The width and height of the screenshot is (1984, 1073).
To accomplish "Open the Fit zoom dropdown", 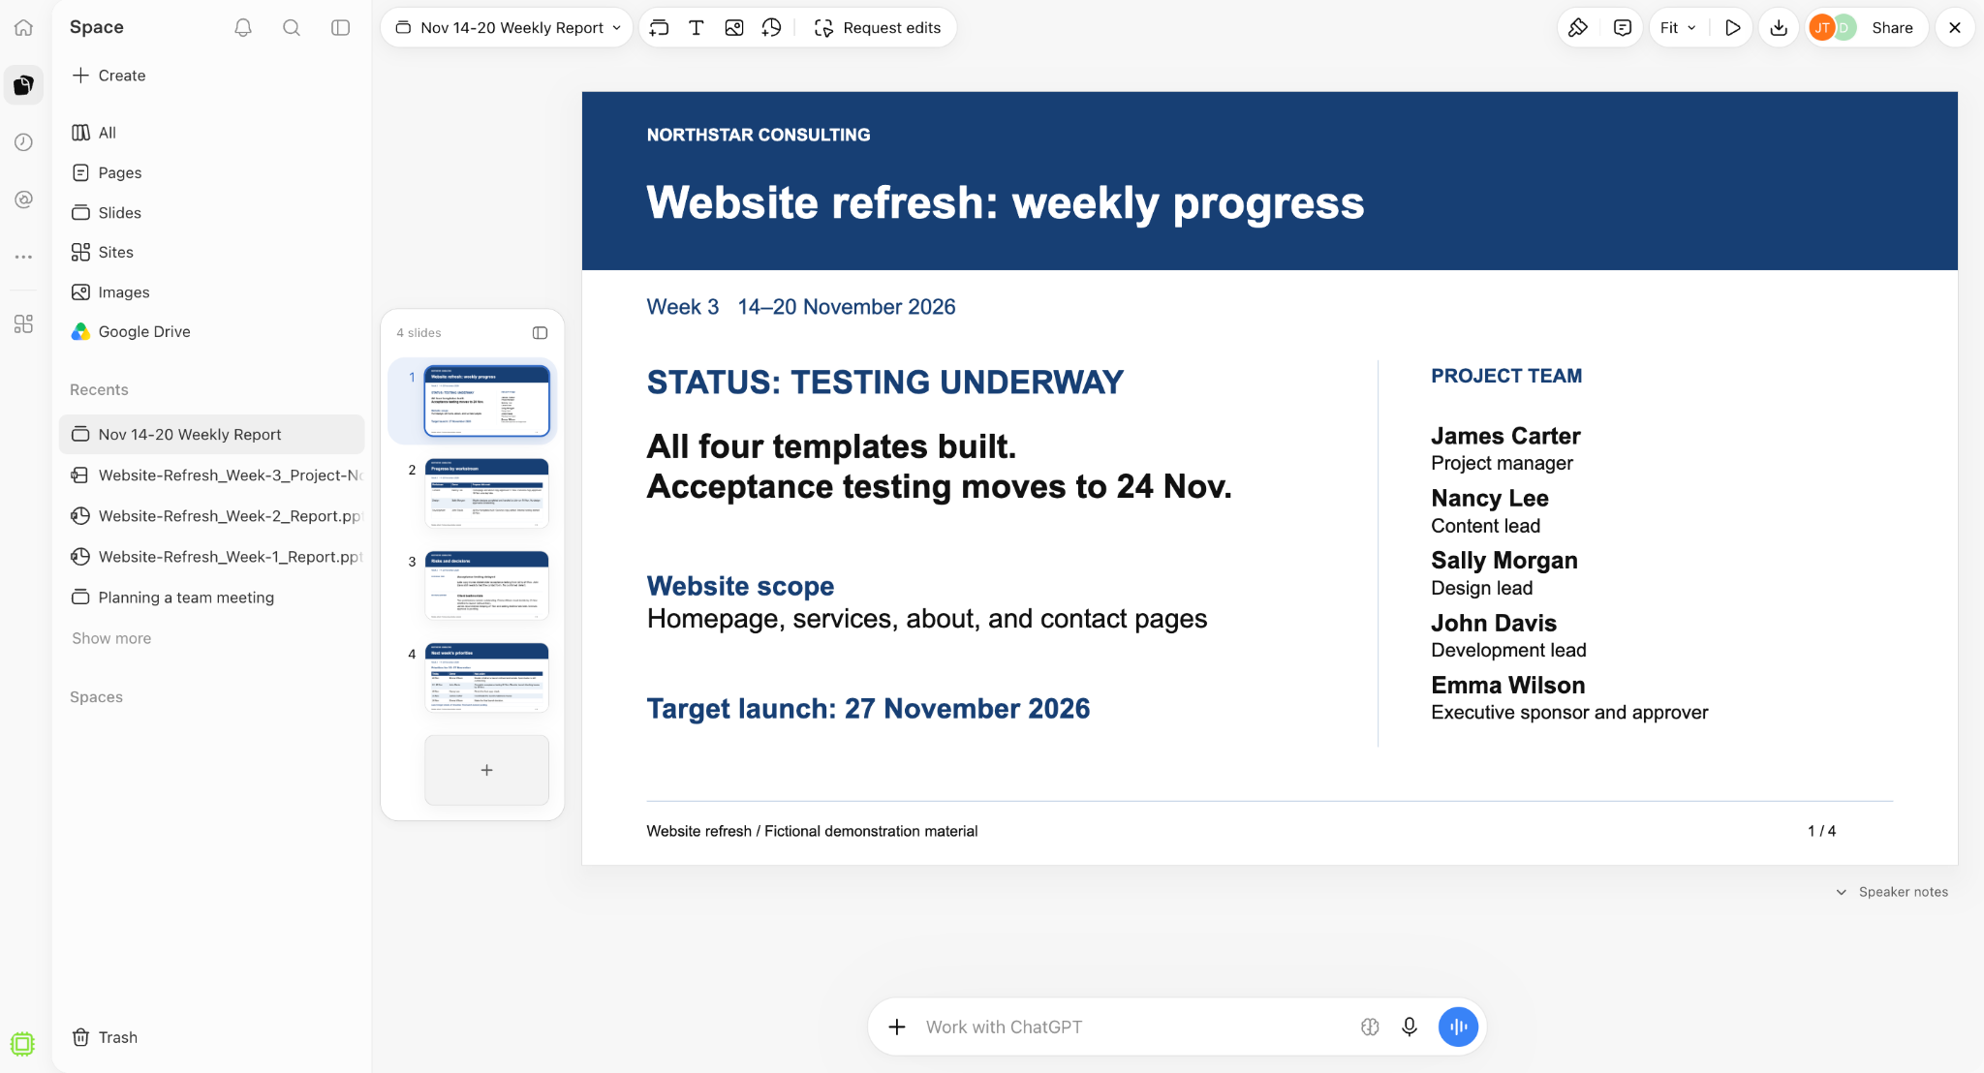I will pyautogui.click(x=1678, y=28).
